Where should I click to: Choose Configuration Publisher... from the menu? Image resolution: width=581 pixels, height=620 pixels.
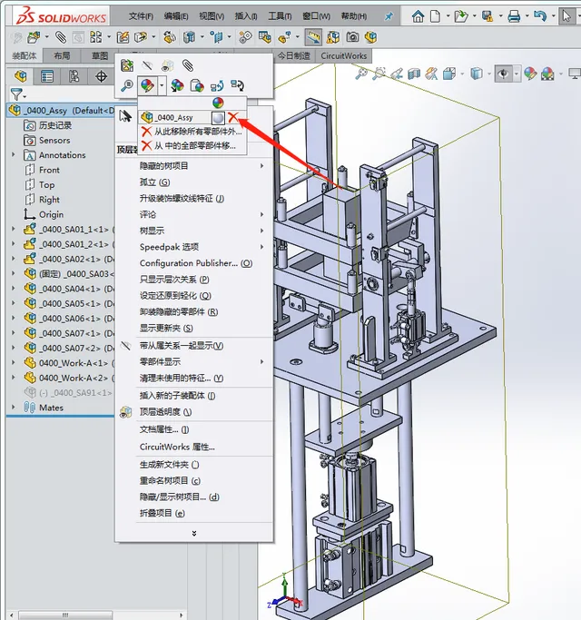click(x=195, y=263)
